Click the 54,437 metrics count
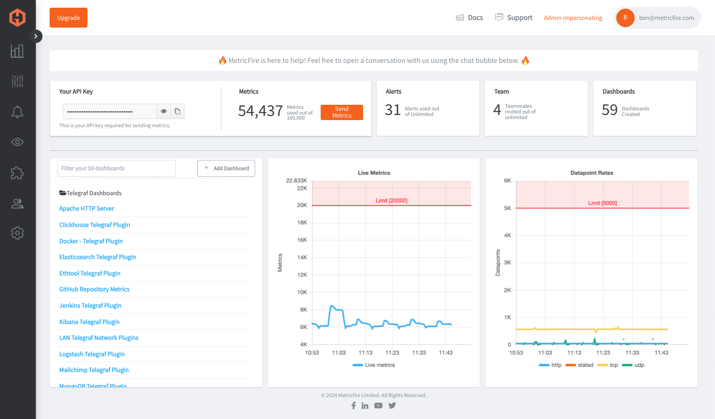 [x=260, y=111]
